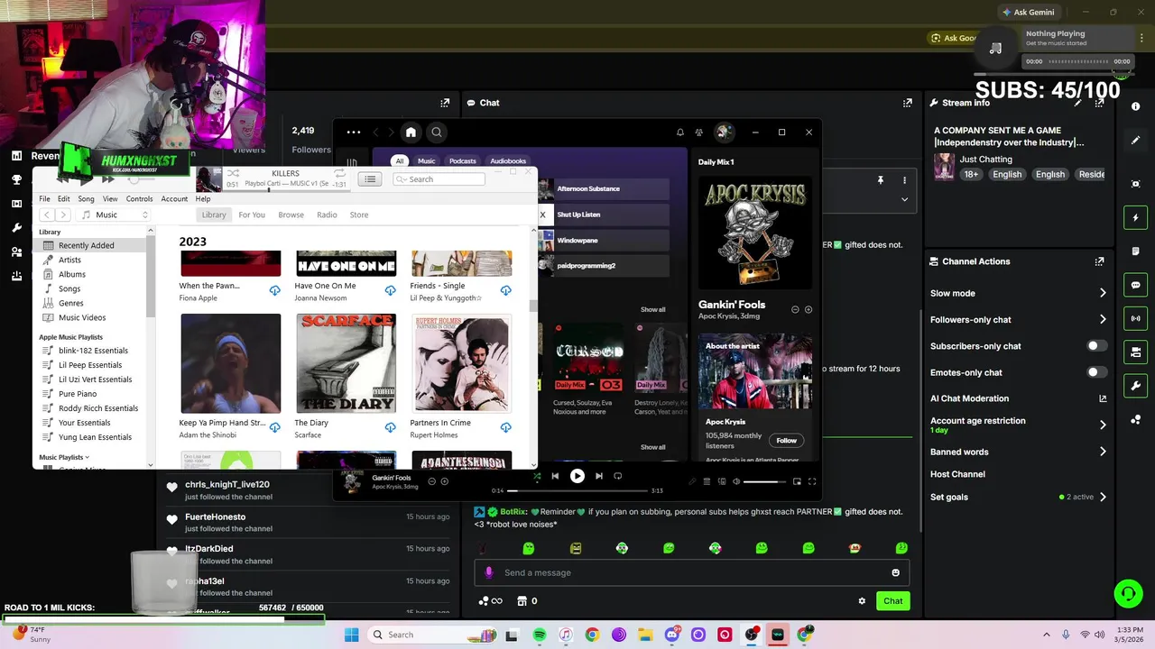This screenshot has width=1155, height=649.
Task: Click the green support headset button
Action: coord(1128,593)
